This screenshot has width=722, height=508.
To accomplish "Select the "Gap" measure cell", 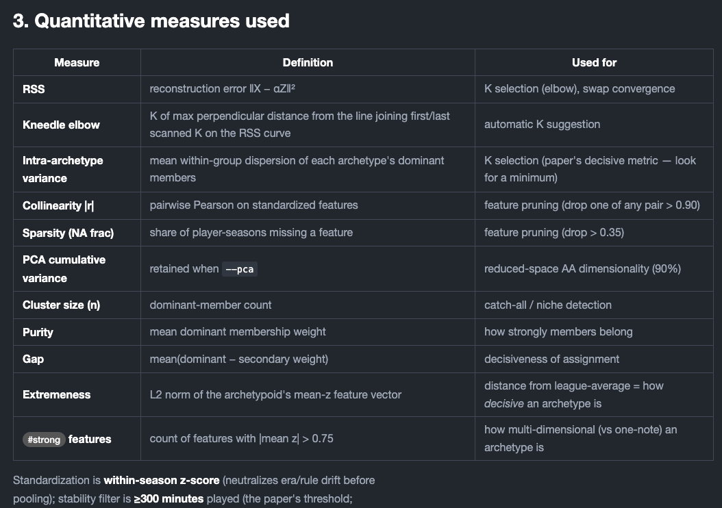I will point(77,359).
